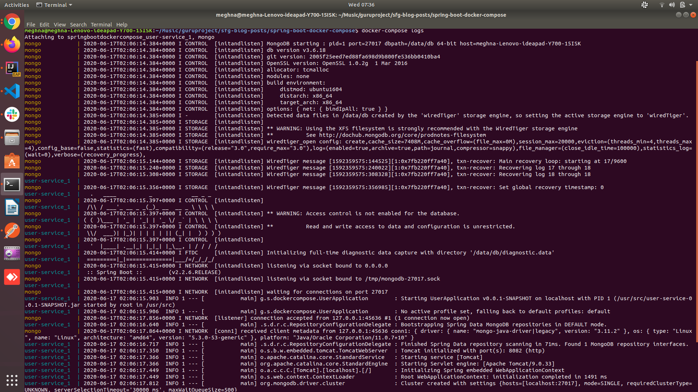Screen dimensions: 698x392
Task: Open the volume indicator in top bar
Action: click(672, 5)
